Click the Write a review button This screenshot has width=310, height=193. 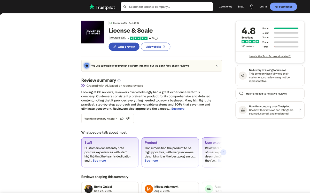[124, 47]
